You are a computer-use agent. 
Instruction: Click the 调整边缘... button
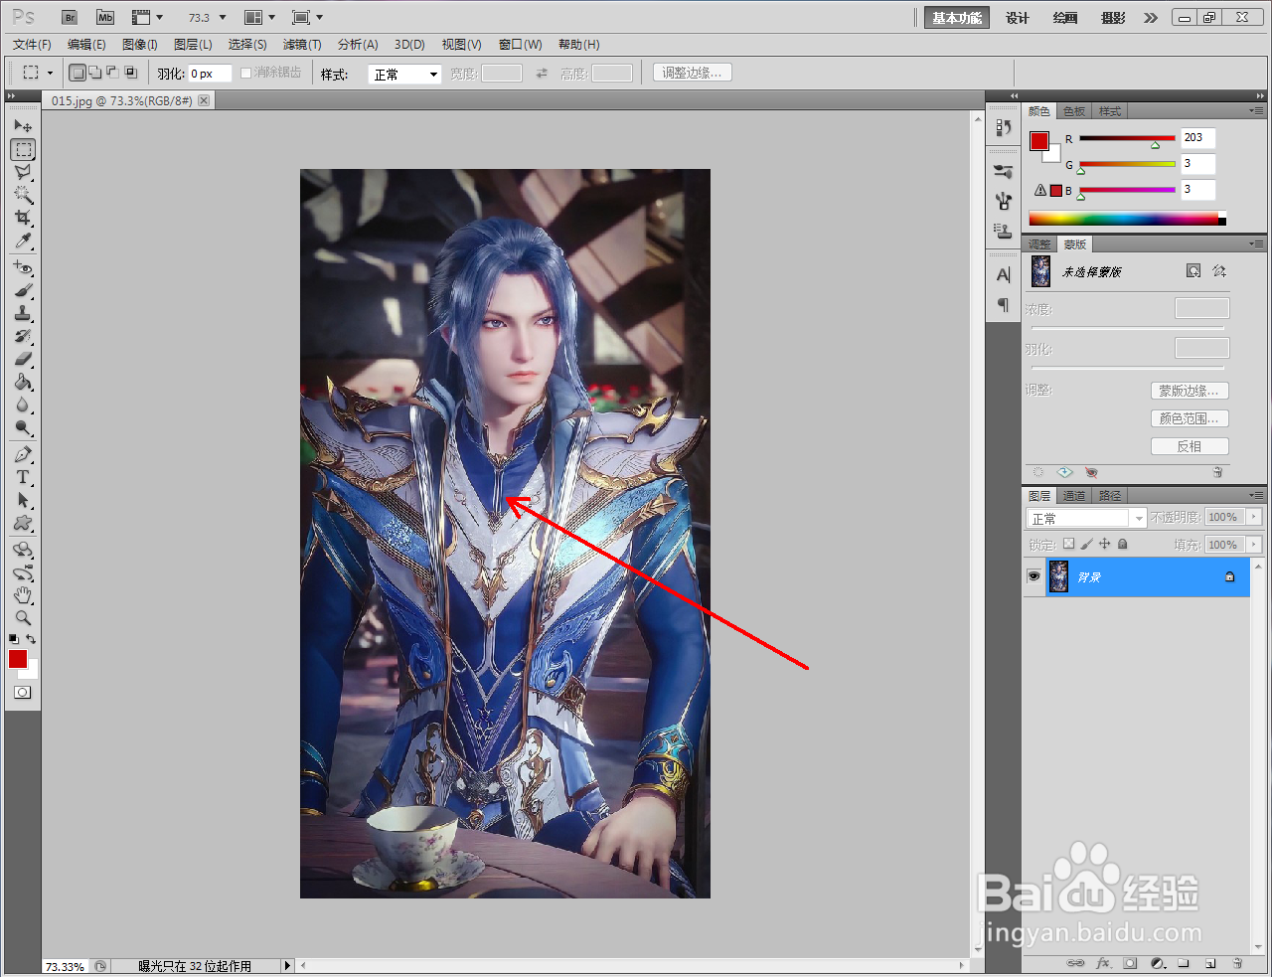tap(693, 73)
